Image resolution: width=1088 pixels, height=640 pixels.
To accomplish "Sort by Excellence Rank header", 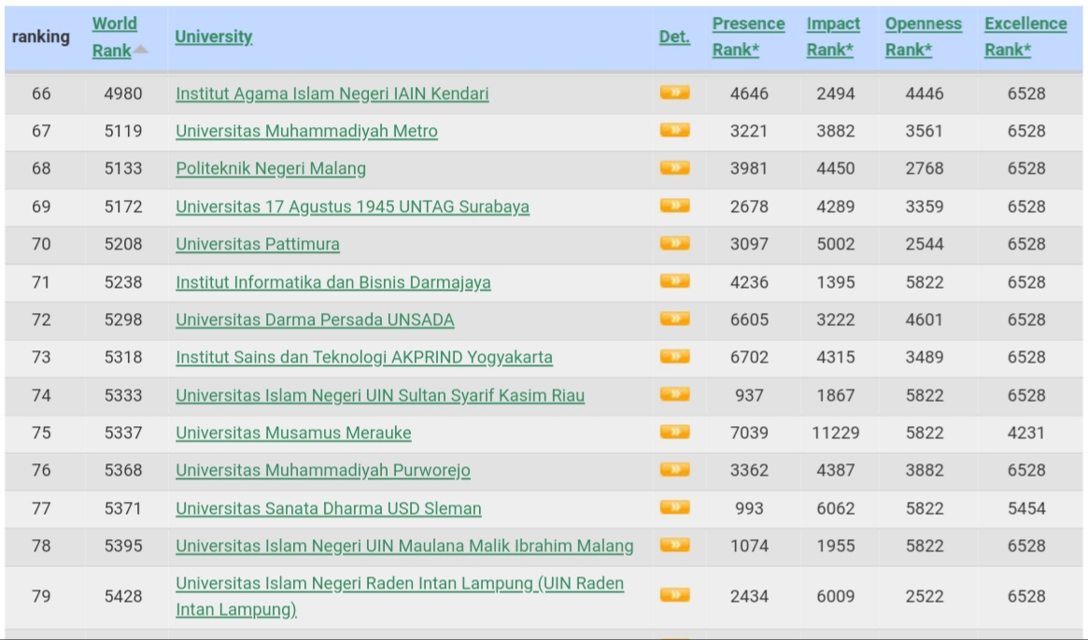I will 1024,36.
